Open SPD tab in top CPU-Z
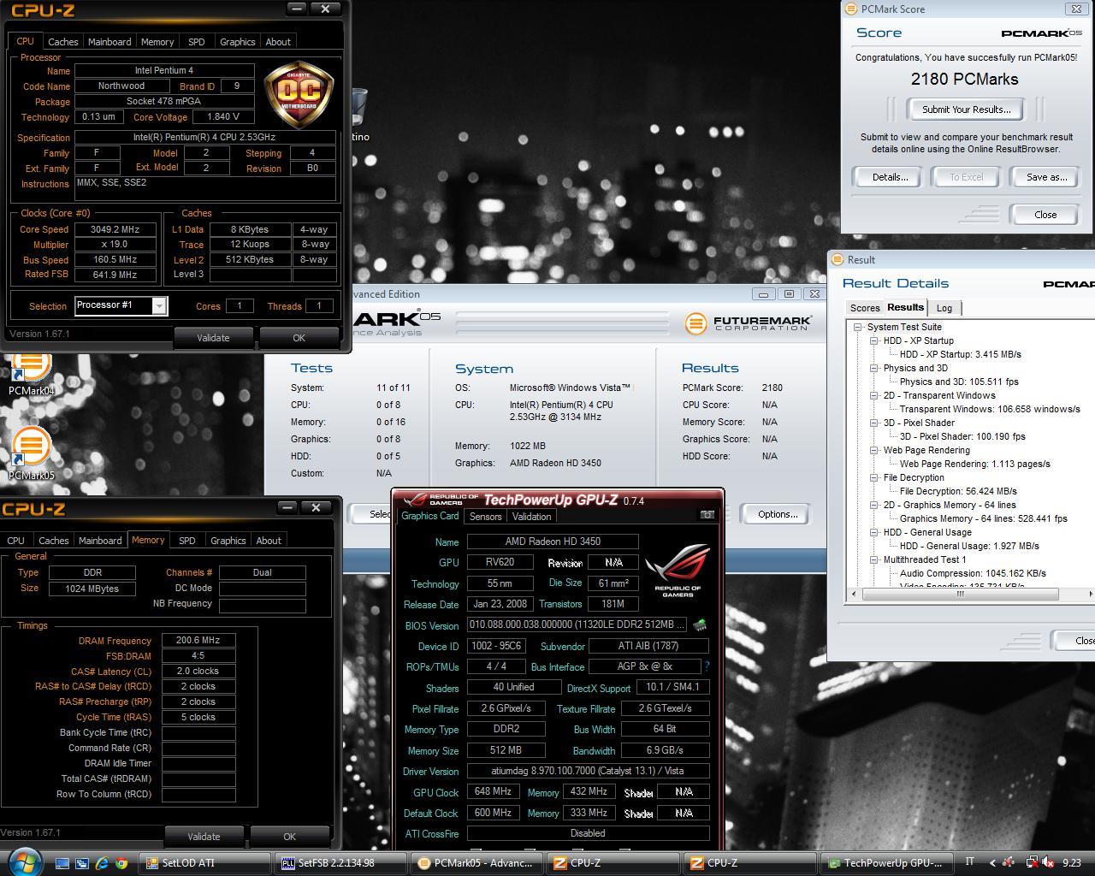 [x=196, y=41]
